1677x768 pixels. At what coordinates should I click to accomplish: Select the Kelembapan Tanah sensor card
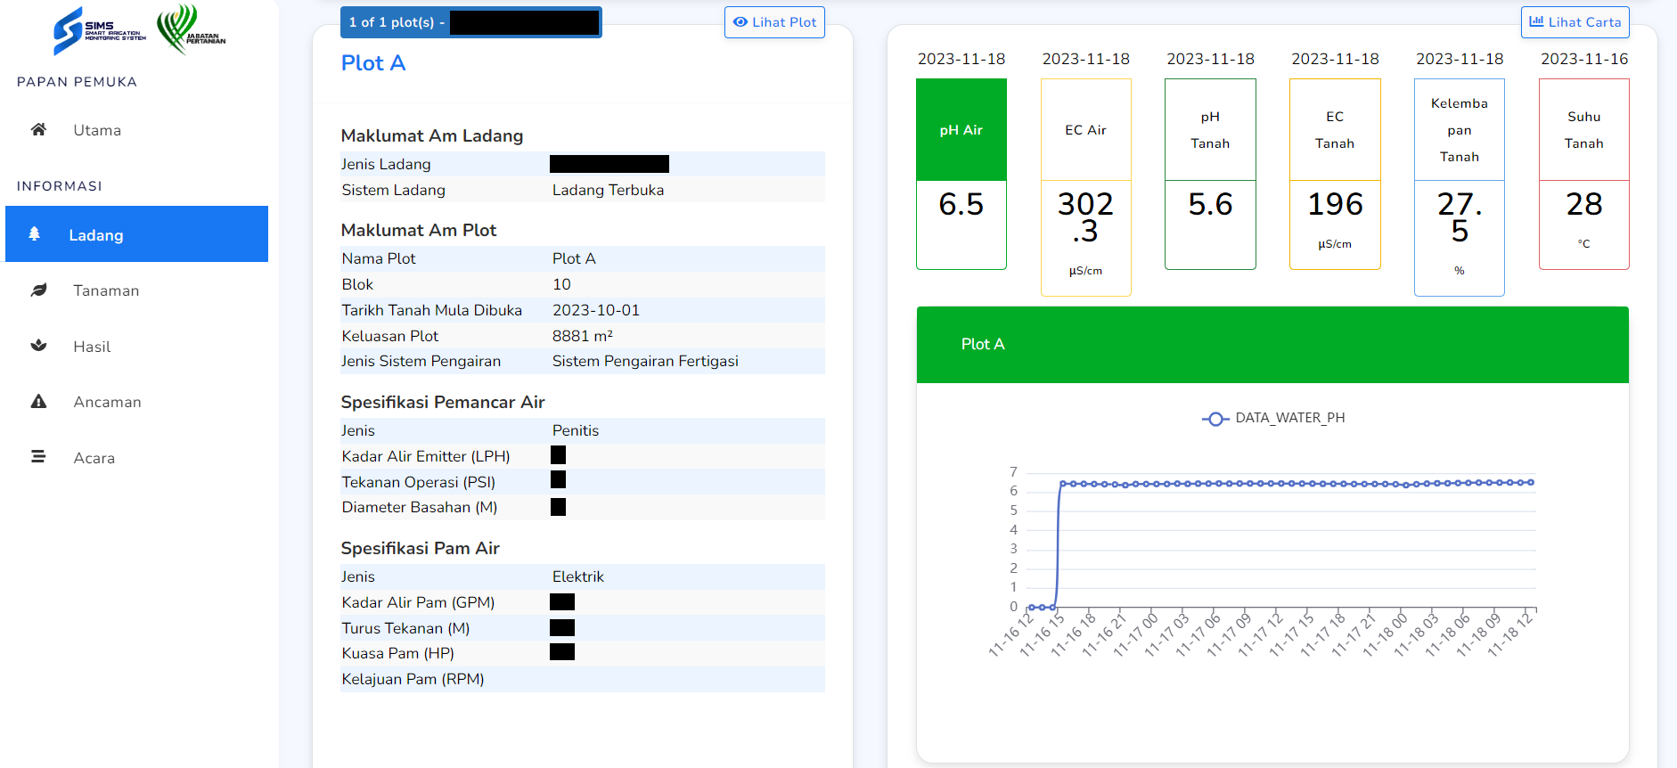click(1459, 187)
